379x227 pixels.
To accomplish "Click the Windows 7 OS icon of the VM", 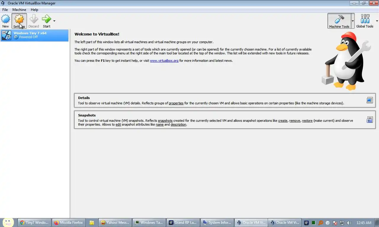I will pos(7,35).
